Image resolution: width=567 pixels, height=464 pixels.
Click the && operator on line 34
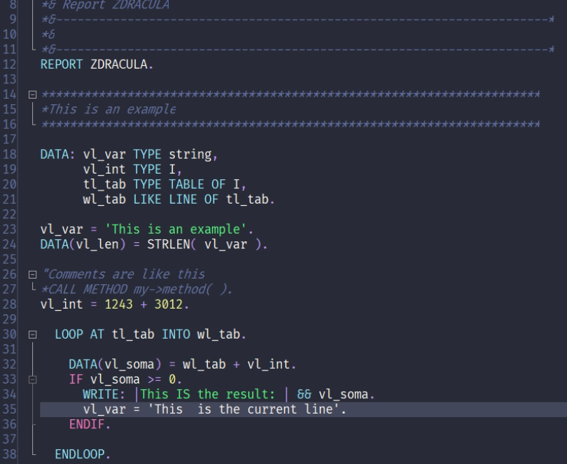pyautogui.click(x=304, y=394)
